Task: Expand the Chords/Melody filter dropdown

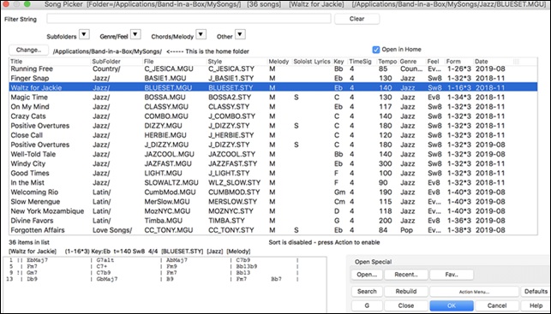Action: [x=201, y=34]
